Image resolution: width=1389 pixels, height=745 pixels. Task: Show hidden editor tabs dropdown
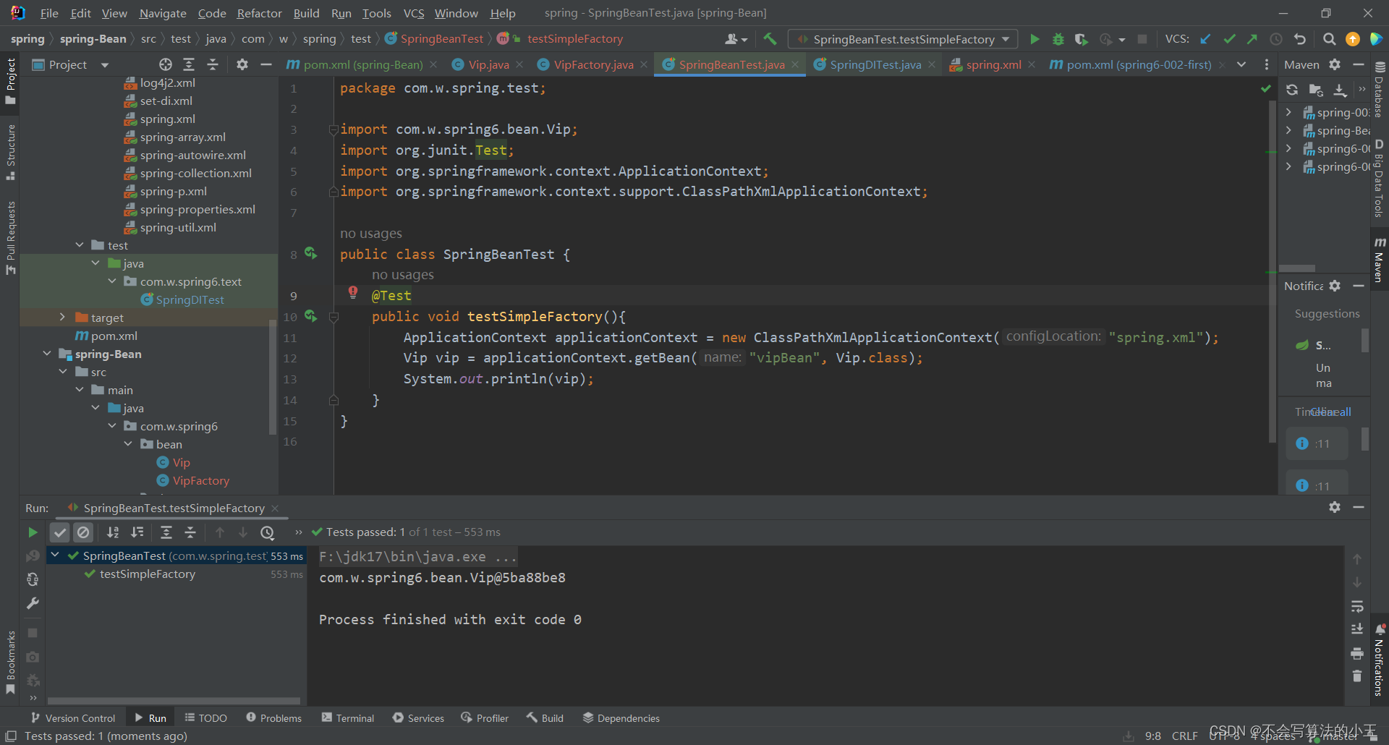1241,64
